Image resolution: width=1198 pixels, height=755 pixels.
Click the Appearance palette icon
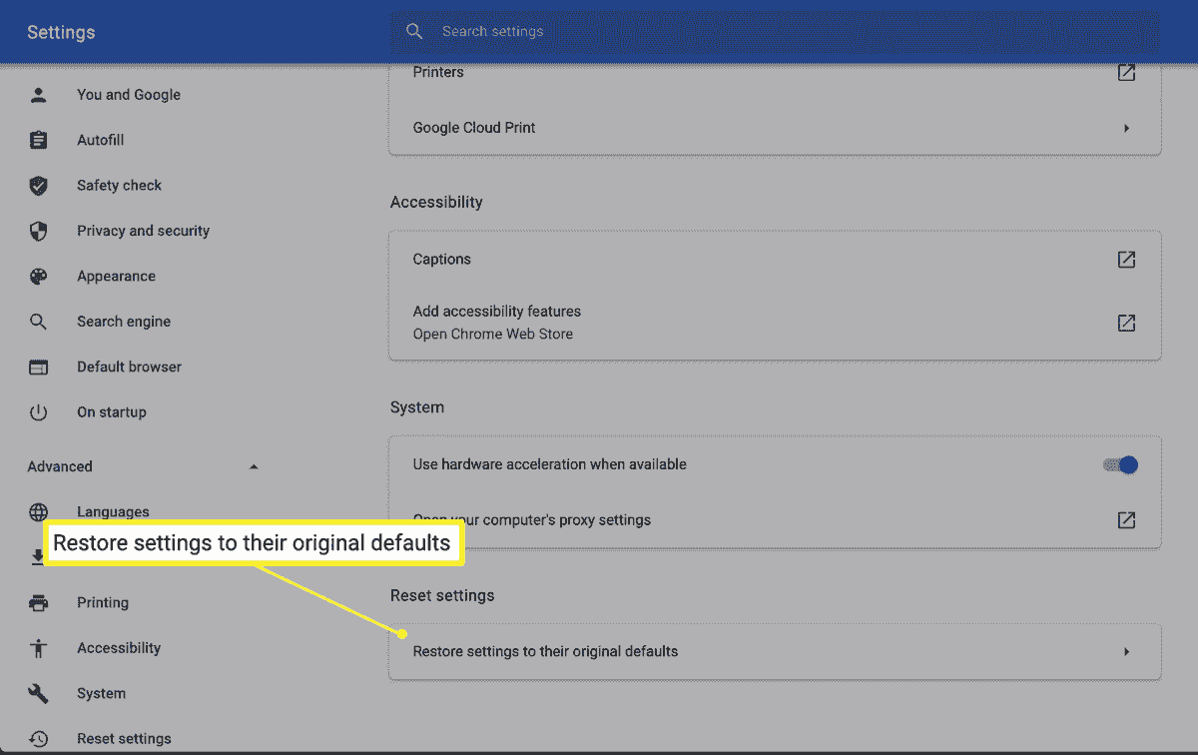click(38, 276)
